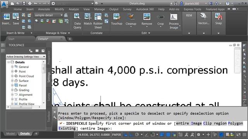Viewport: 248px width, 139px height.
Task: Expand the Vectorization panel arrow
Action: coord(204,33)
